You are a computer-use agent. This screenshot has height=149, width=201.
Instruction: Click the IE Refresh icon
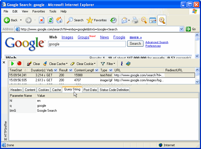(50, 20)
